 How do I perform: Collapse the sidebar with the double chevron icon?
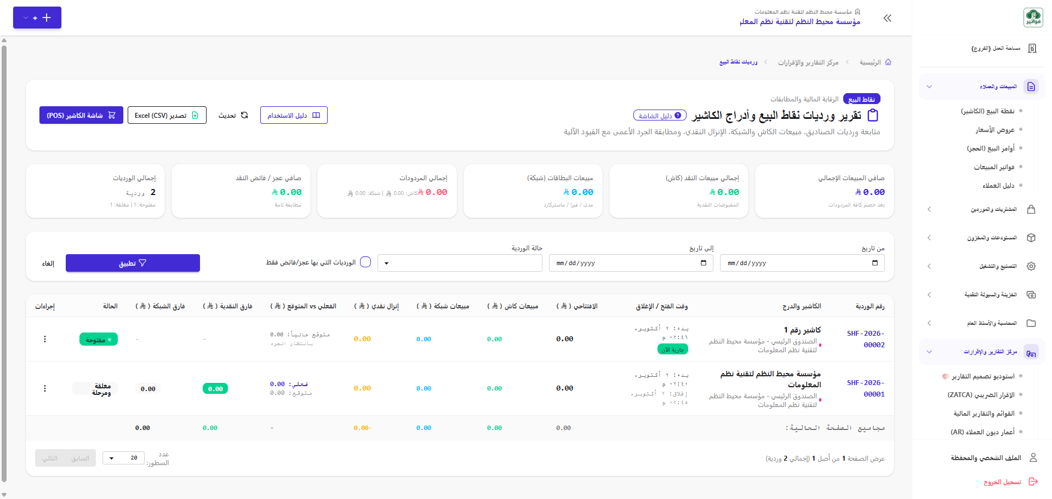click(888, 18)
